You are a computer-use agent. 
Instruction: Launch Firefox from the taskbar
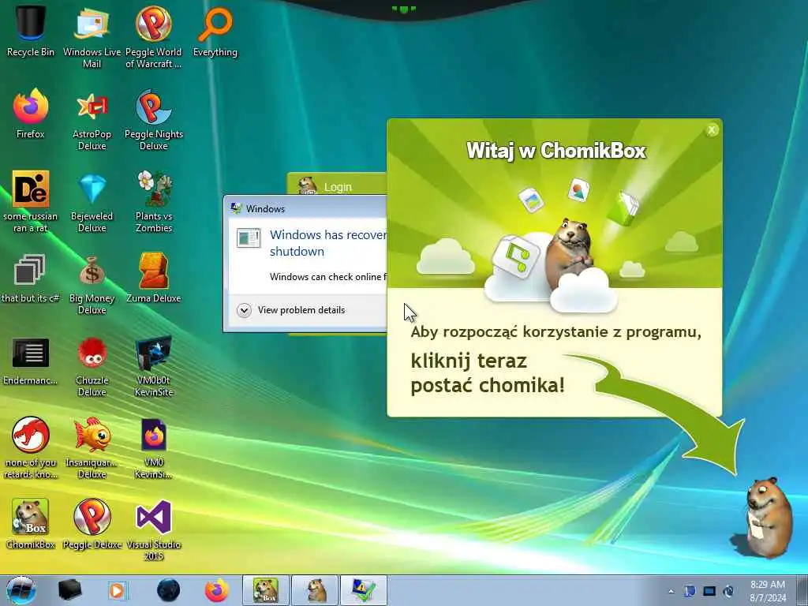click(x=217, y=590)
